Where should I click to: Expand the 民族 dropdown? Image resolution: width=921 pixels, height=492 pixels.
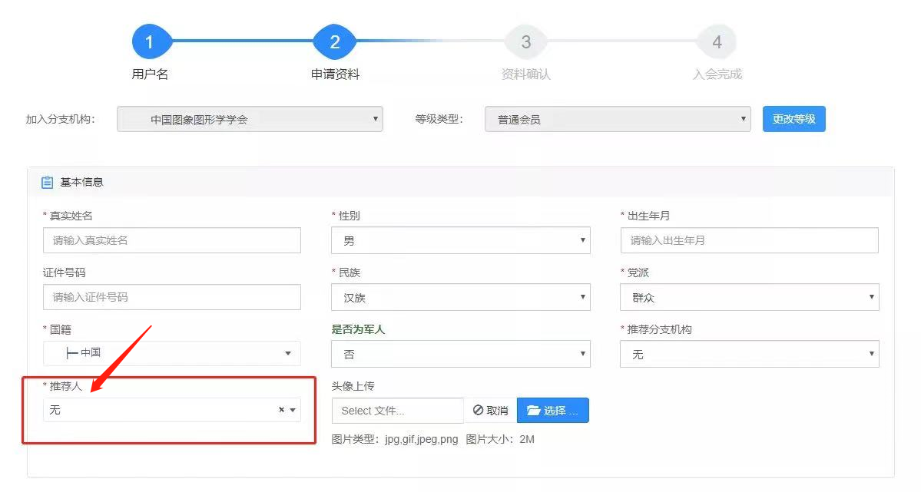click(460, 297)
